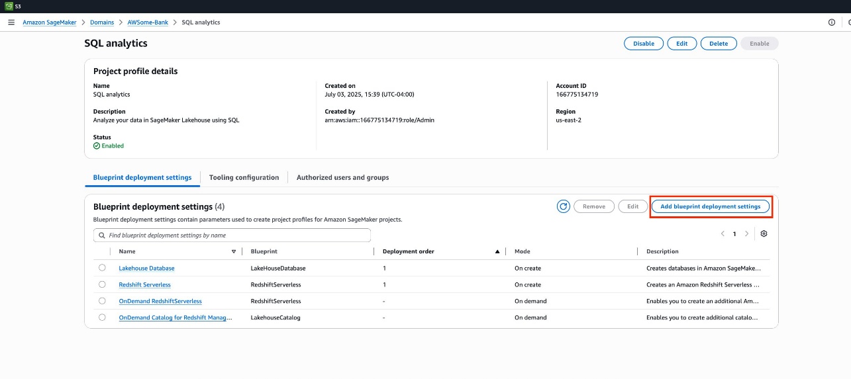Click the Remove button in settings panel
851x379 pixels.
click(x=594, y=206)
